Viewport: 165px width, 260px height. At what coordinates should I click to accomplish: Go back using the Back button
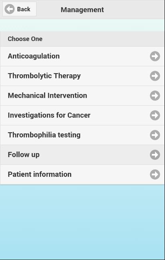click(x=19, y=9)
